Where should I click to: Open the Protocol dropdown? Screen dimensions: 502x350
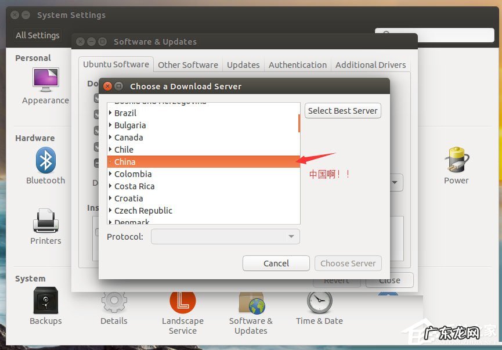pos(225,236)
